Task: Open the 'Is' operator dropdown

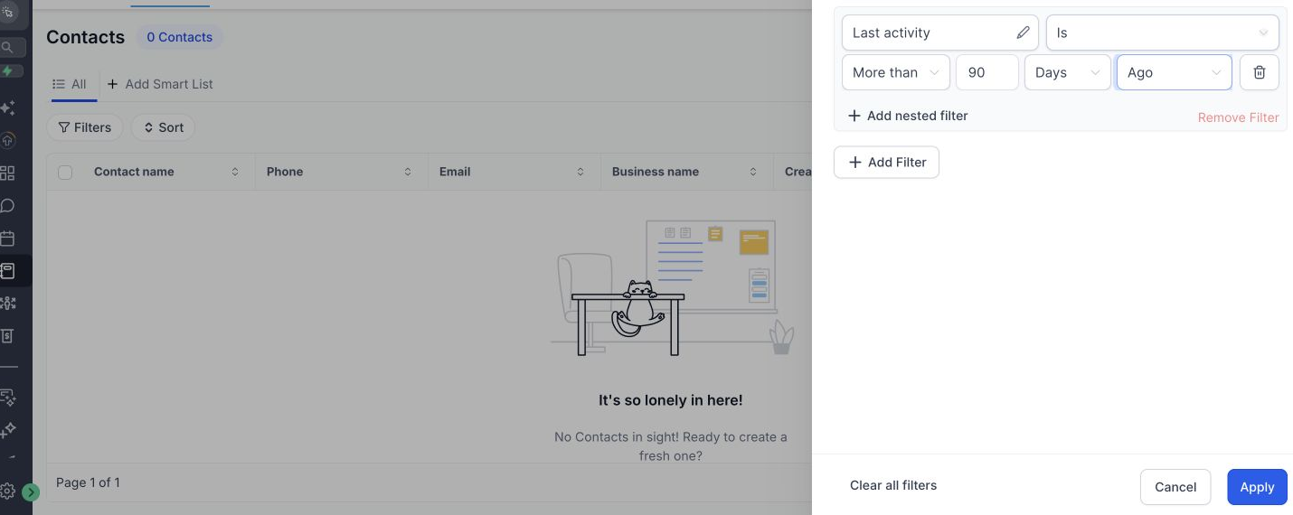Action: pyautogui.click(x=1162, y=33)
